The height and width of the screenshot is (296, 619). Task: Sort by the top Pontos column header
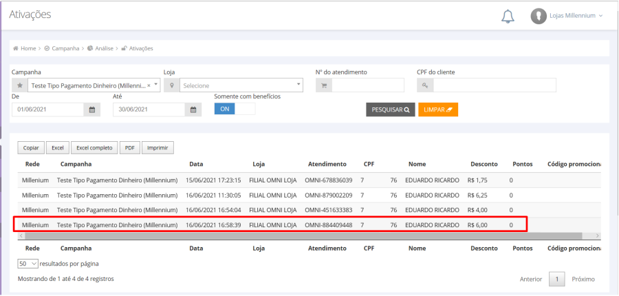pyautogui.click(x=522, y=164)
